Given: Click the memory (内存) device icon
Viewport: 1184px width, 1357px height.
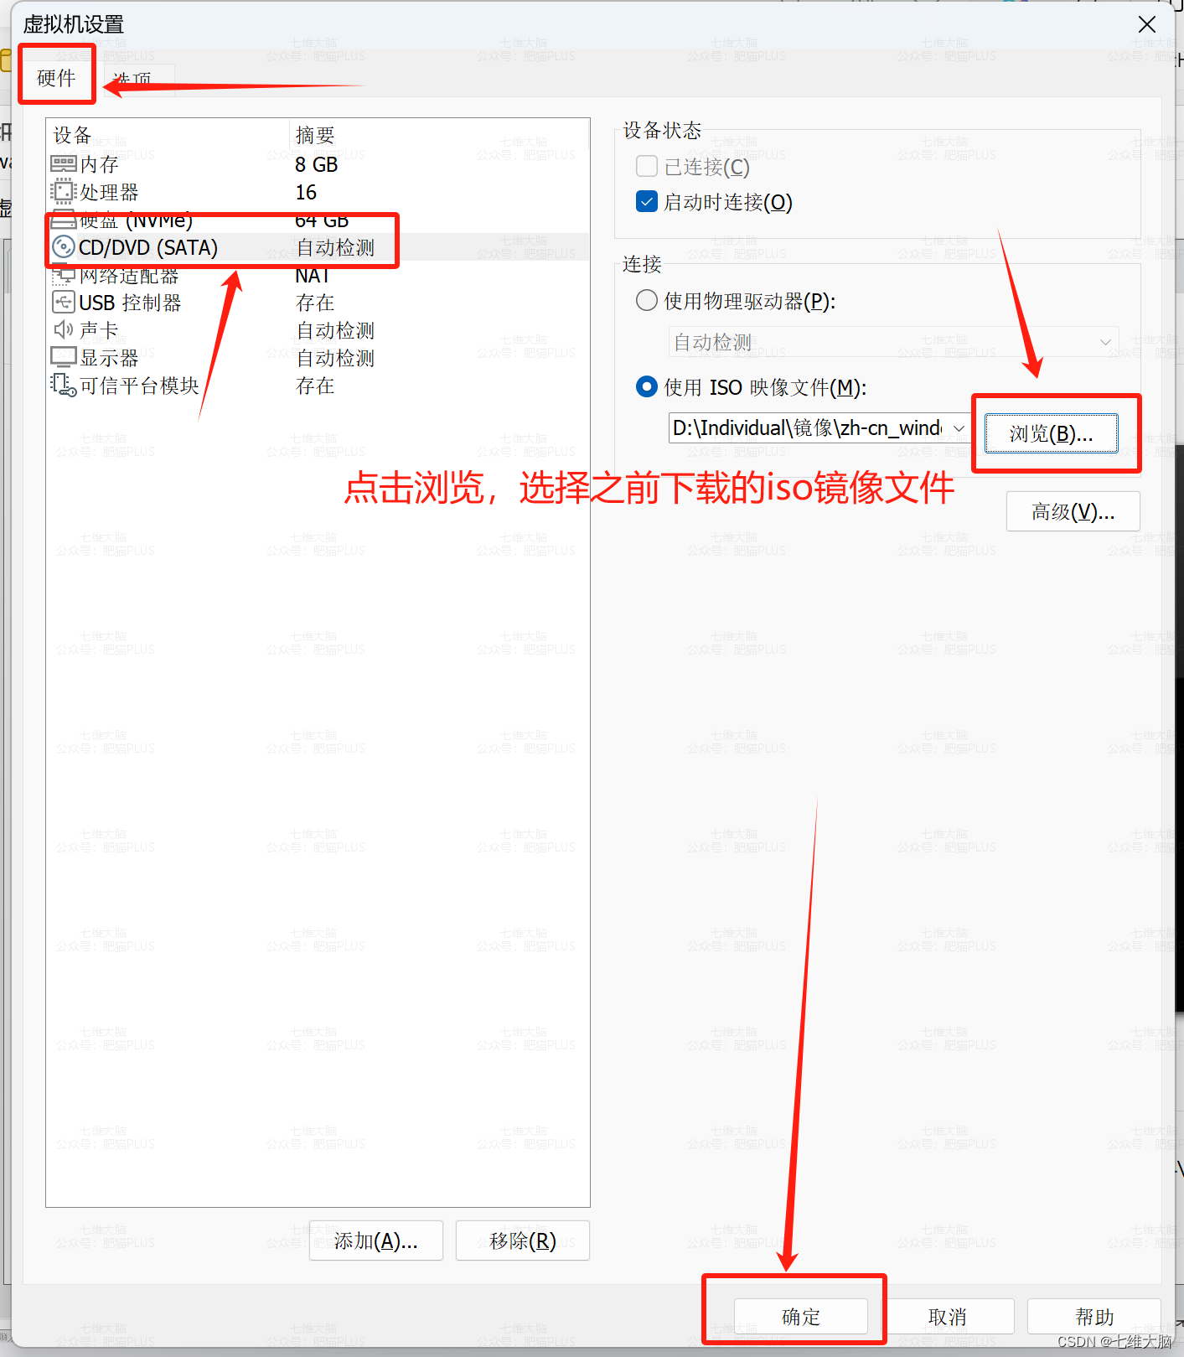Looking at the screenshot, I should pyautogui.click(x=64, y=164).
